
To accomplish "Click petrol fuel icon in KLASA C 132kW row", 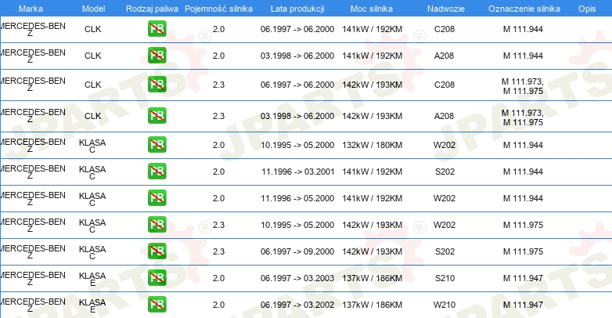I will click(157, 145).
